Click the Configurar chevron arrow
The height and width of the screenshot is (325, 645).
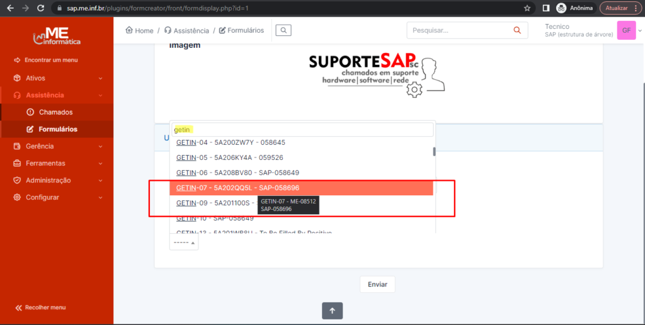pyautogui.click(x=101, y=198)
